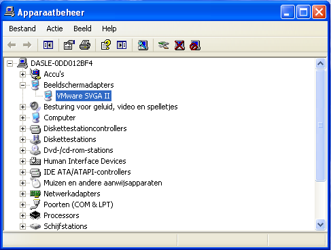Expand the Accu's node

click(22, 74)
